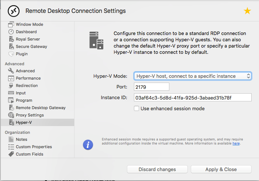Click the 'Instance ID:' label

coord(114,98)
